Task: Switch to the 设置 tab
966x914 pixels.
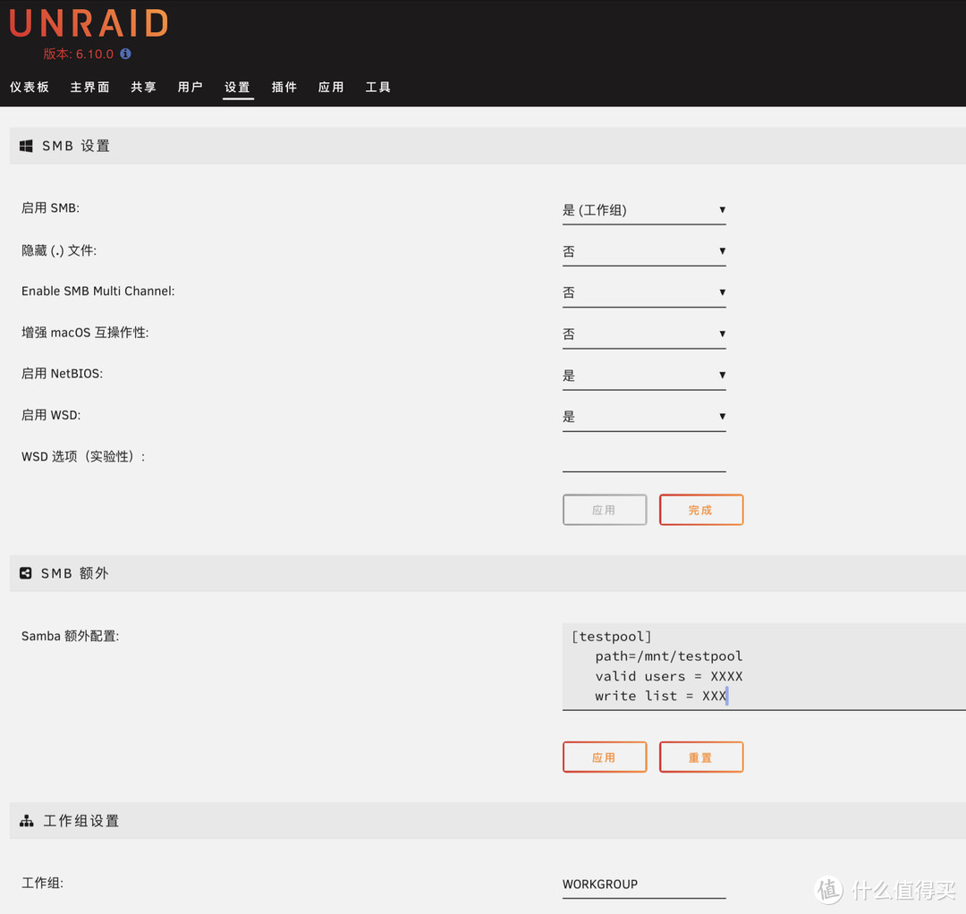Action: pyautogui.click(x=237, y=87)
